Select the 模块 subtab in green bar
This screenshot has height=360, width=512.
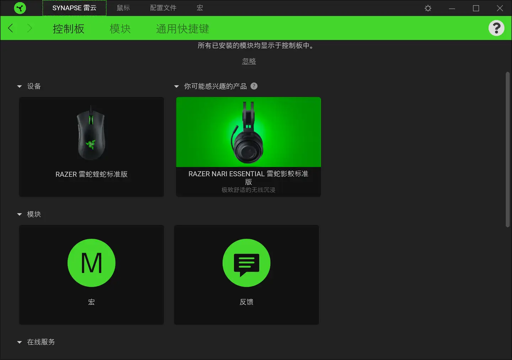pos(120,29)
